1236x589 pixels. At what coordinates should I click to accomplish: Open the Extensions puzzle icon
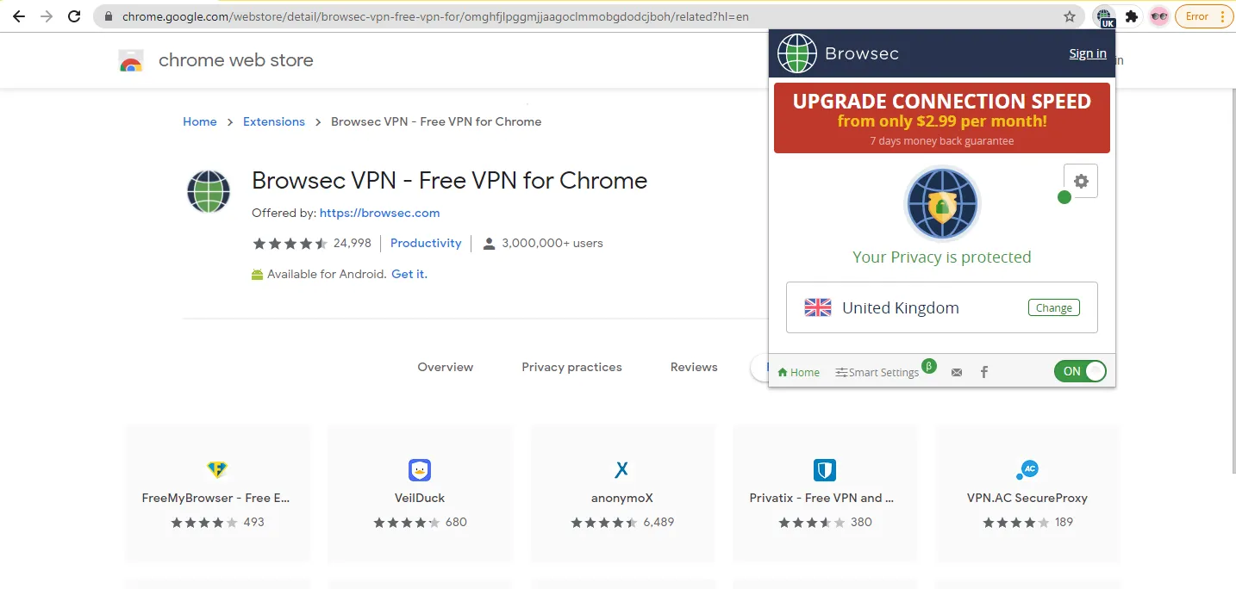tap(1132, 16)
